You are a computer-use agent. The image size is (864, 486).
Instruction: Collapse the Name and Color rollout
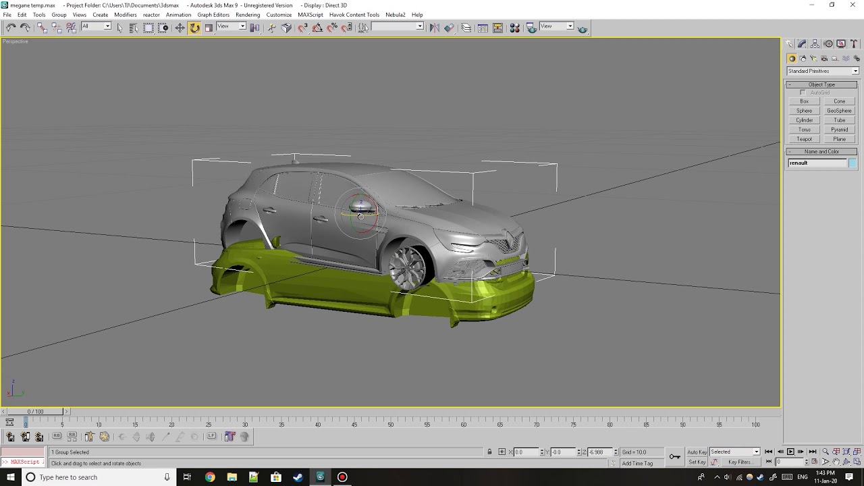coord(821,151)
